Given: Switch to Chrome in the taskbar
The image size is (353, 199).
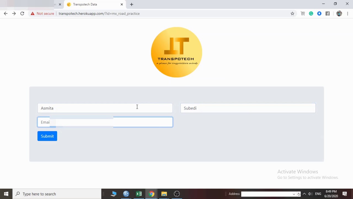Looking at the screenshot, I should (x=151, y=194).
